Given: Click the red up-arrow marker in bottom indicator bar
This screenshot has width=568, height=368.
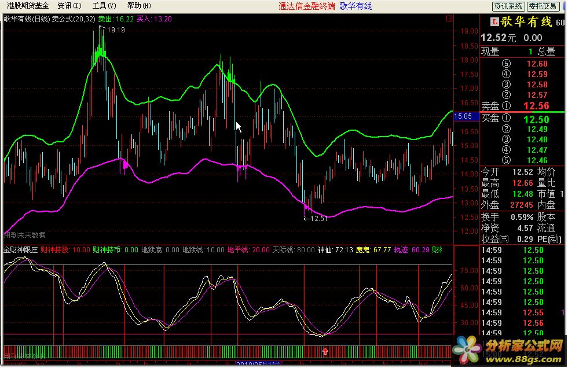Looking at the screenshot, I should (x=325, y=351).
